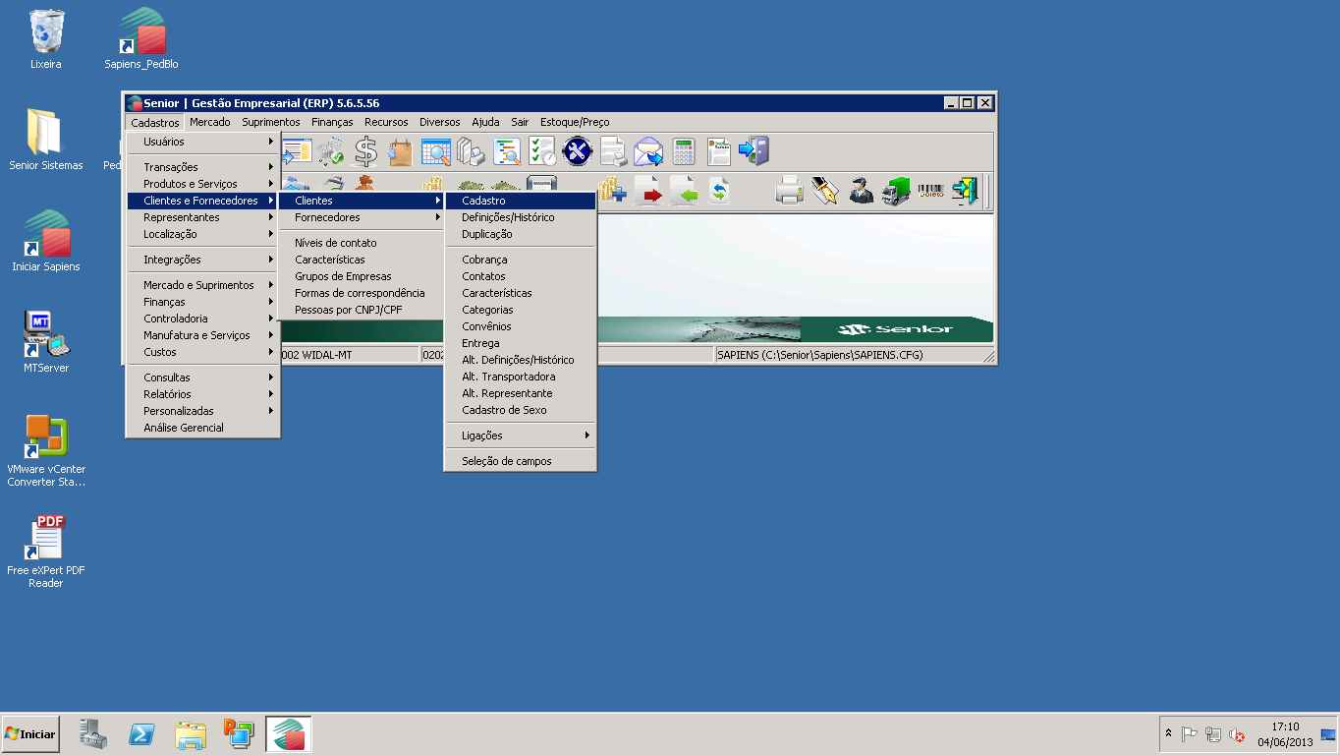Click the certificate document icon beside calculator
The height and width of the screenshot is (755, 1340).
pyautogui.click(x=719, y=151)
